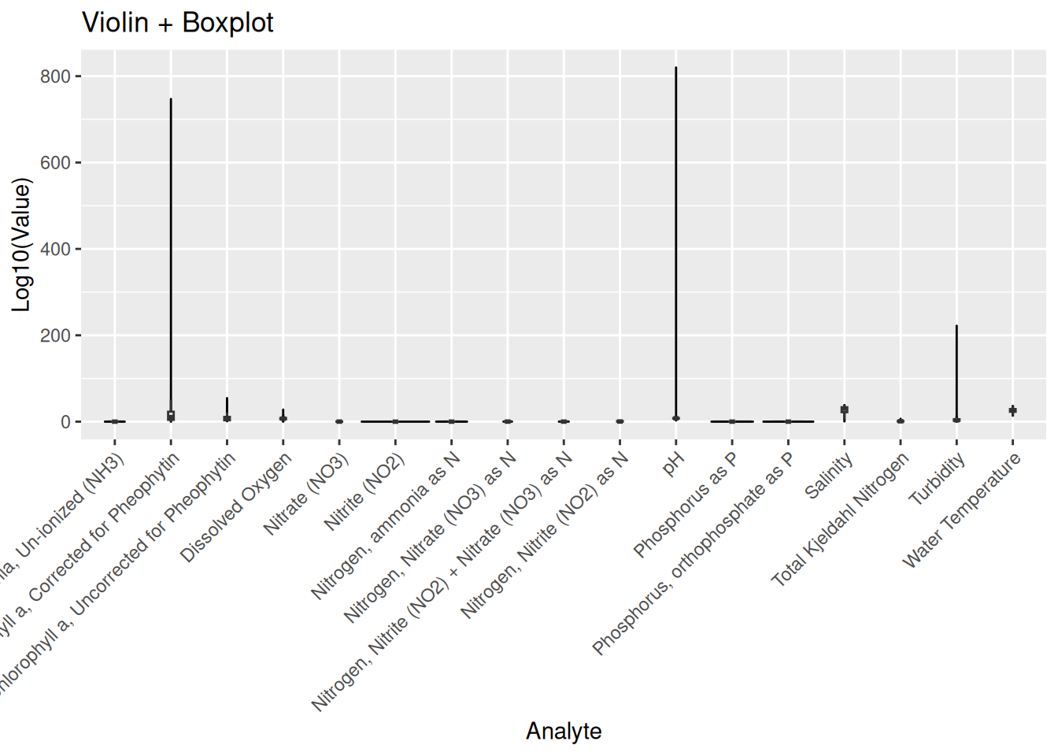Click the 200 y-axis tick label
The width and height of the screenshot is (1058, 756).
(x=55, y=335)
